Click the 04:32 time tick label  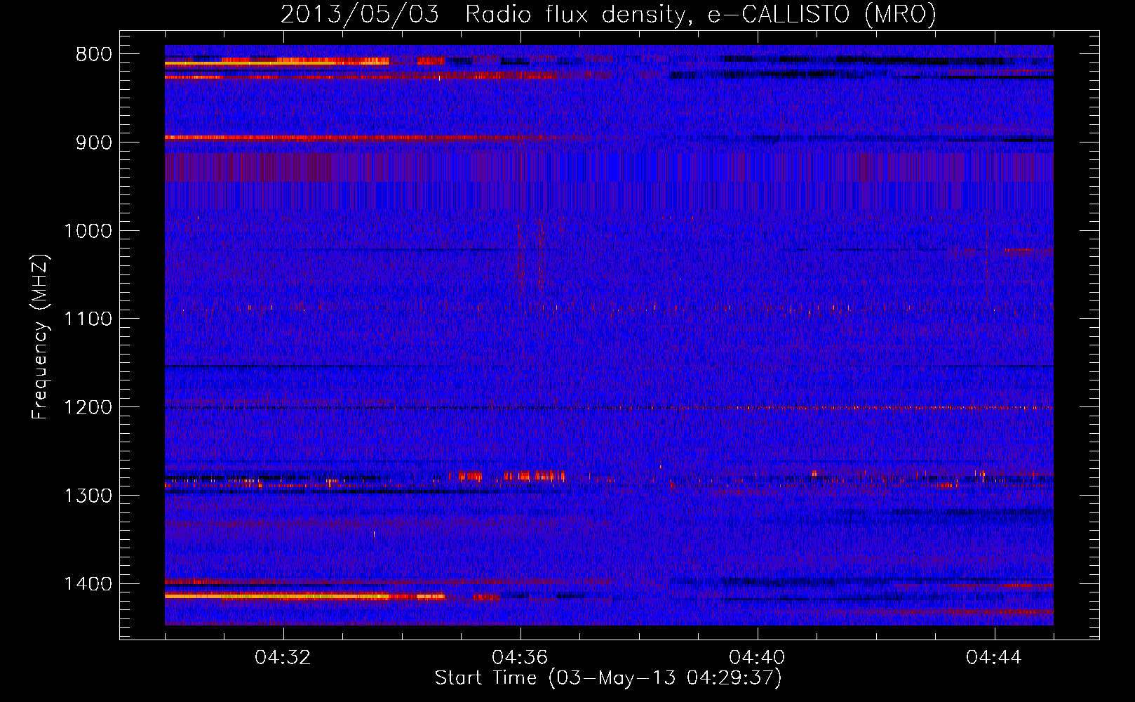[x=283, y=658]
